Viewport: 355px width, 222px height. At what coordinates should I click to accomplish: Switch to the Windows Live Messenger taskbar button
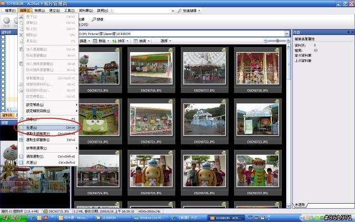point(150,218)
